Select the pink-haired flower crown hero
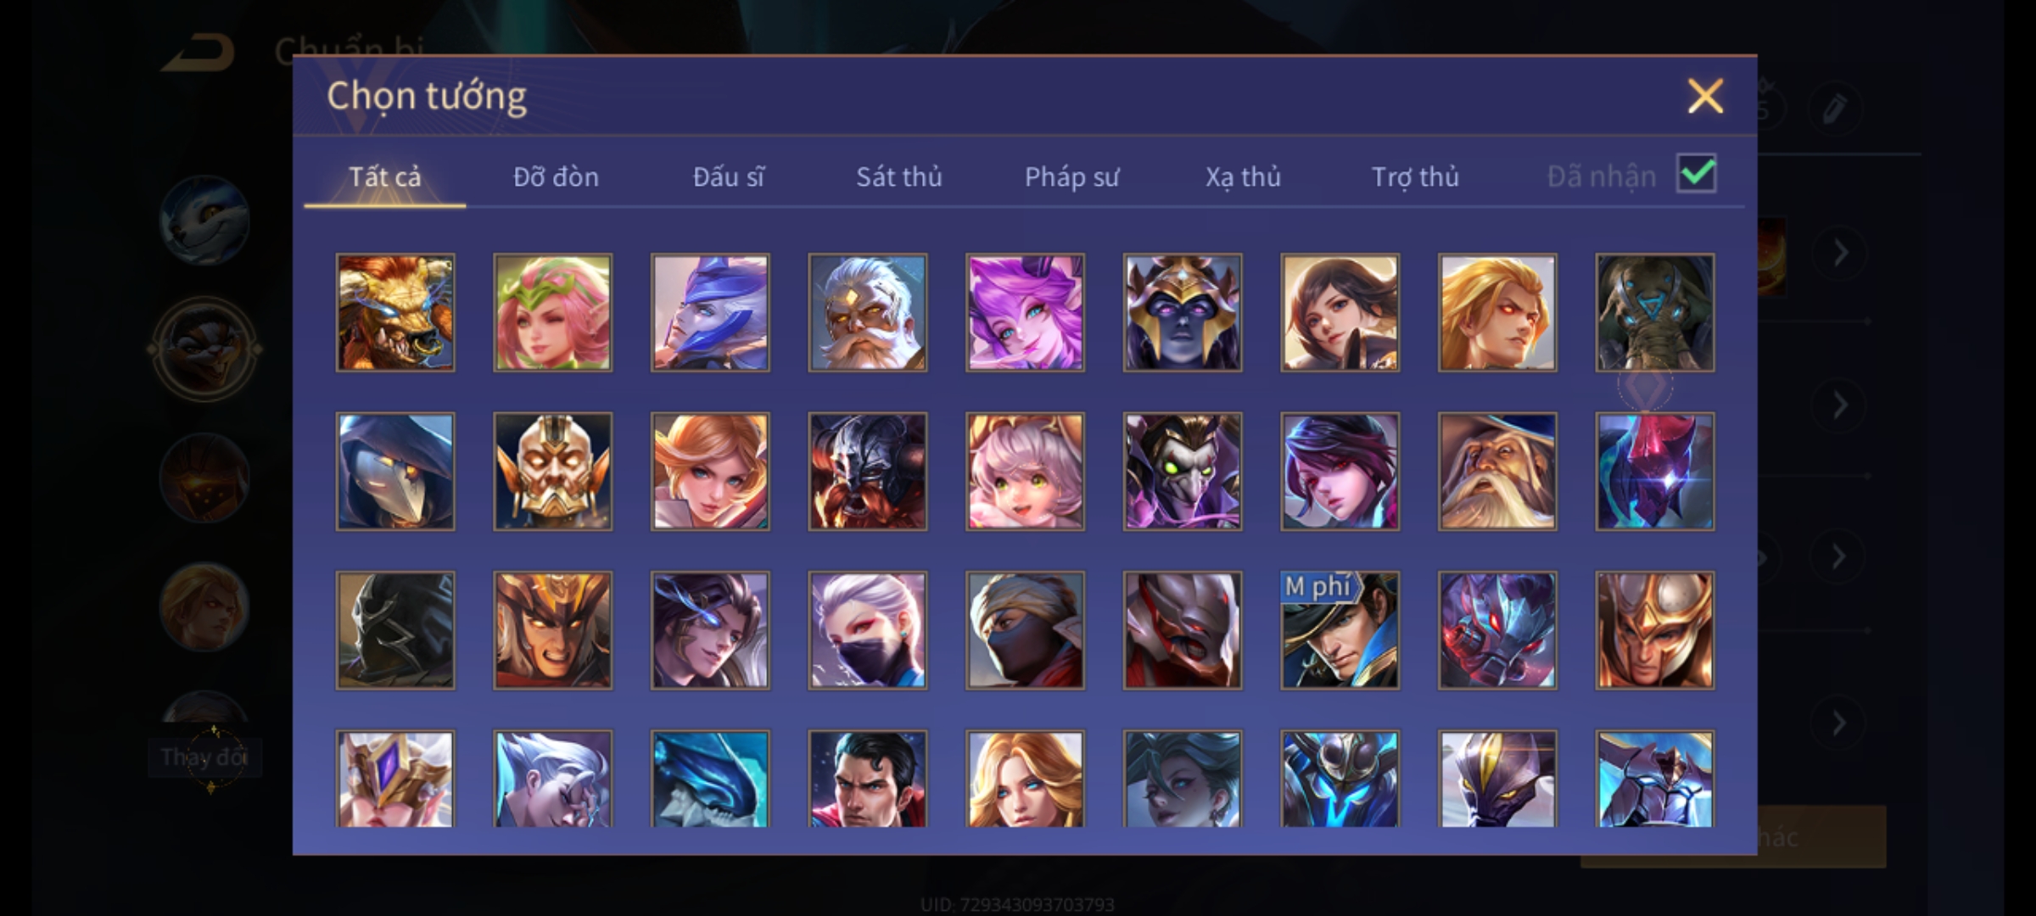 click(x=552, y=312)
